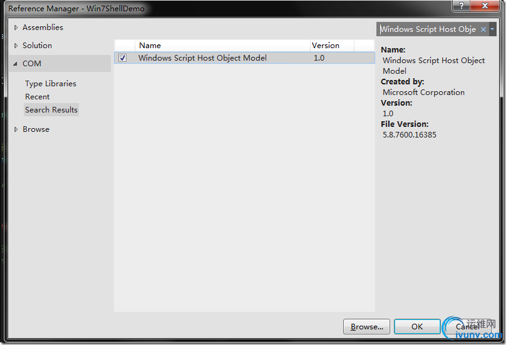
Task: Click Microsoft Corporation in details pane
Action: 423,92
